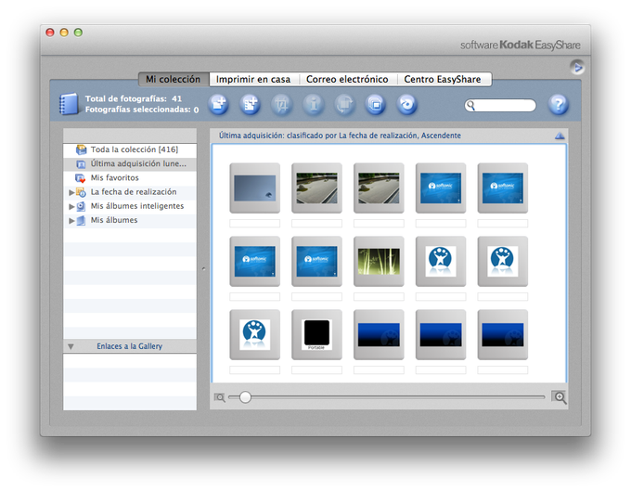631x492 pixels.
Task: Click the add photos toolbar icon
Action: click(x=219, y=105)
